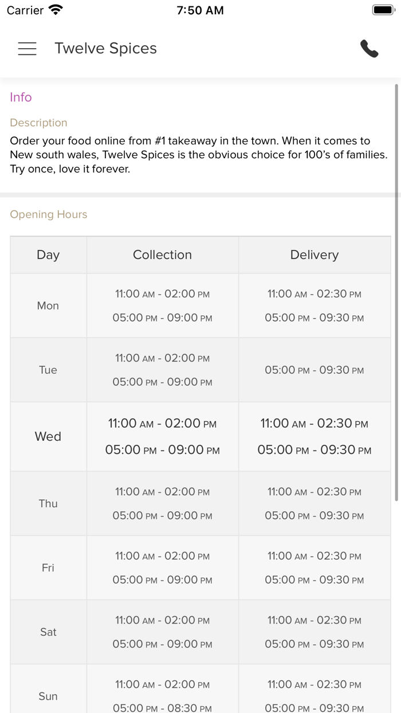Select the highlighted Wed row label
Screen dimensions: 401x713
(x=48, y=436)
